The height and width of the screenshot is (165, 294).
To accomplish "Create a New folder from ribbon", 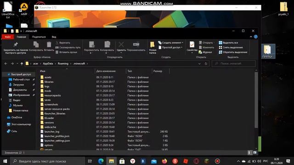I will point(153,48).
